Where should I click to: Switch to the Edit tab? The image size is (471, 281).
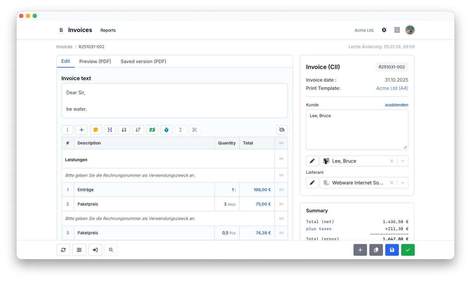click(66, 61)
